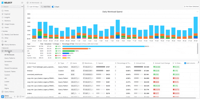Open the feedback chat bubble icon

[x=21, y=97]
